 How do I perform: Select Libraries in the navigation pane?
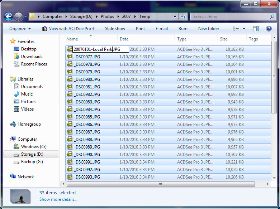point(25,79)
